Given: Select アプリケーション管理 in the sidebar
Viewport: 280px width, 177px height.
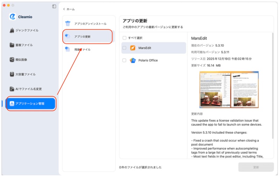Looking at the screenshot, I should [31, 103].
